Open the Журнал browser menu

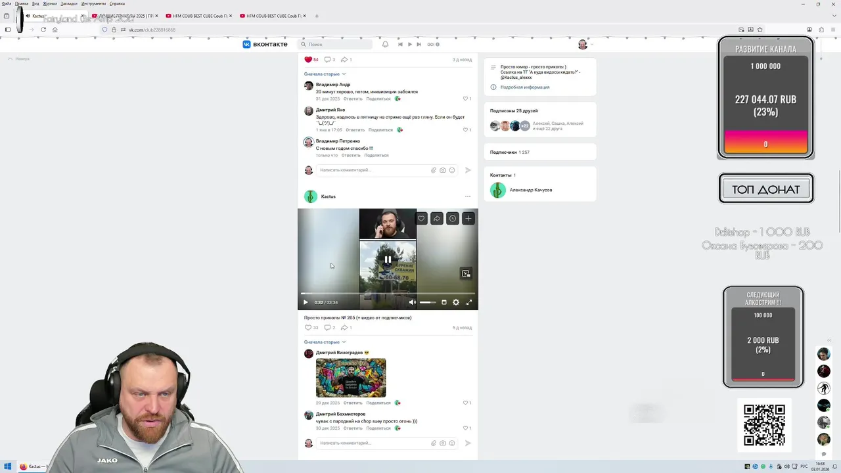coord(50,3)
